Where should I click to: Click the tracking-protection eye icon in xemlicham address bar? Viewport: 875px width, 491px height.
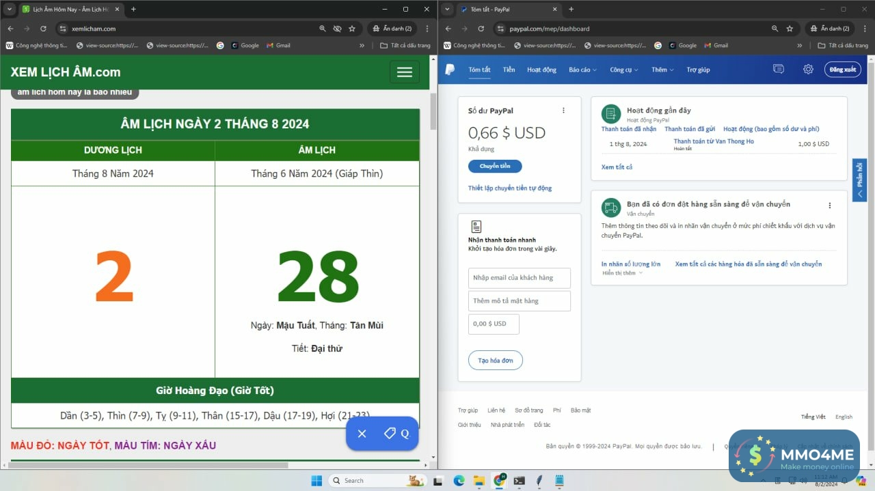[x=337, y=29]
